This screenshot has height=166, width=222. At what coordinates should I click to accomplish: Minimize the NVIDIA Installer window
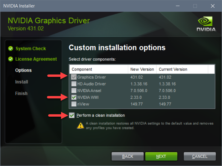click(178, 6)
